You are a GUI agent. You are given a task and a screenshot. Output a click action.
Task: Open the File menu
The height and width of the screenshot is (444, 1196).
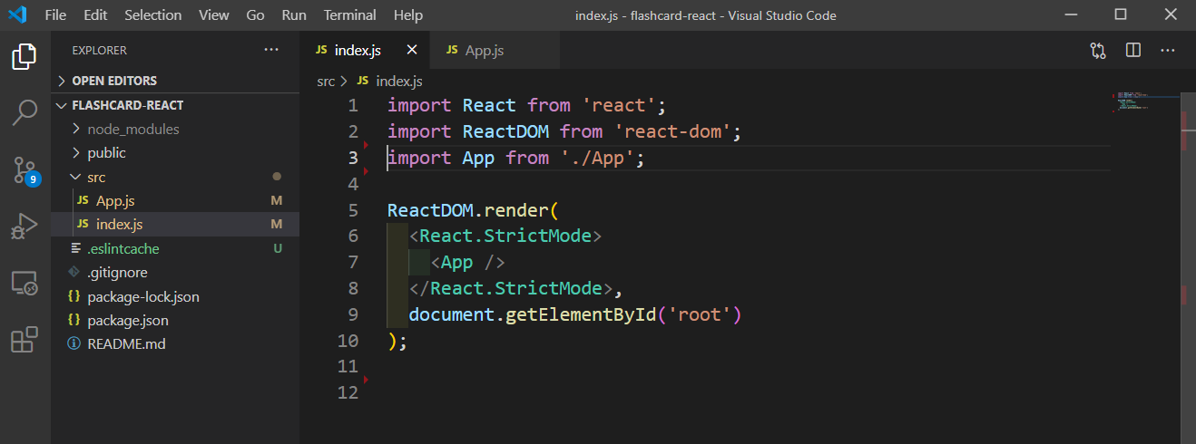click(55, 15)
